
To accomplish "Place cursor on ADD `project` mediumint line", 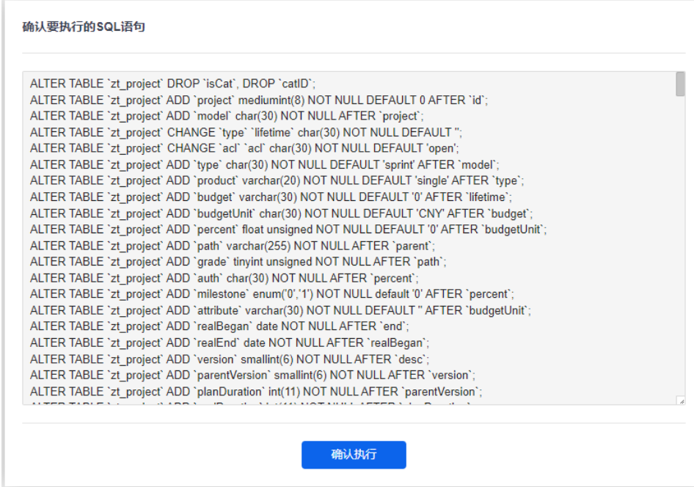I will coord(259,100).
